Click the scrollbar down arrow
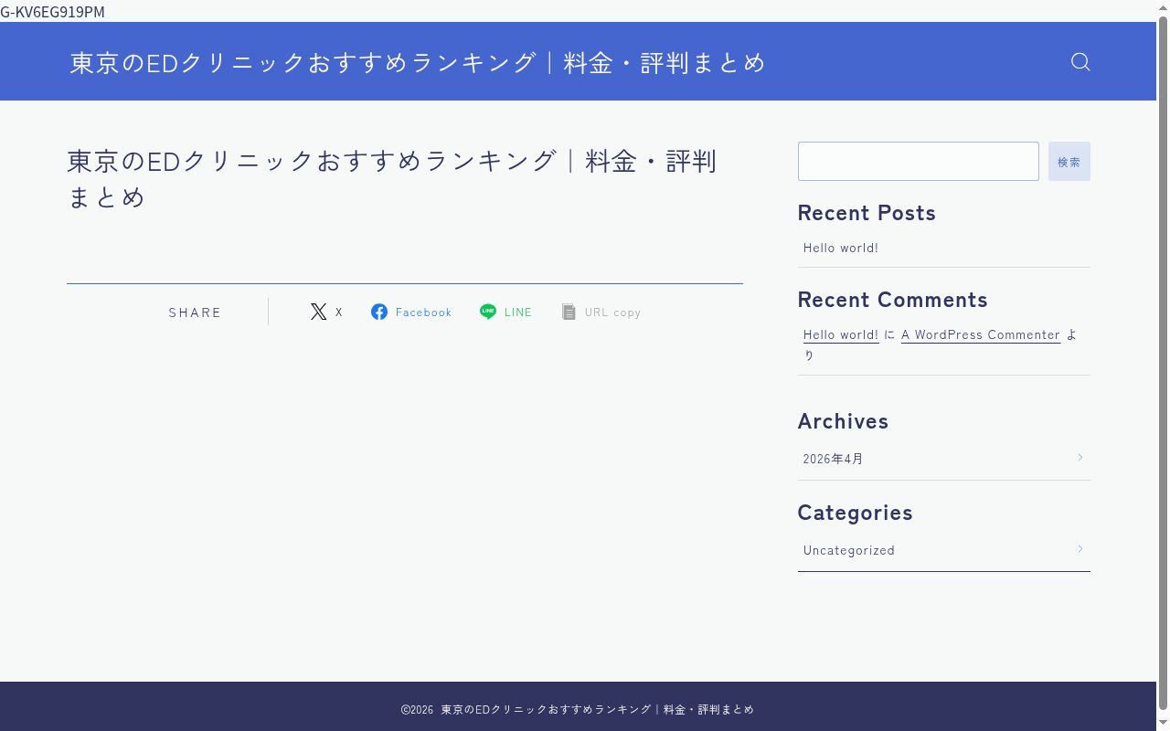 (1163, 724)
